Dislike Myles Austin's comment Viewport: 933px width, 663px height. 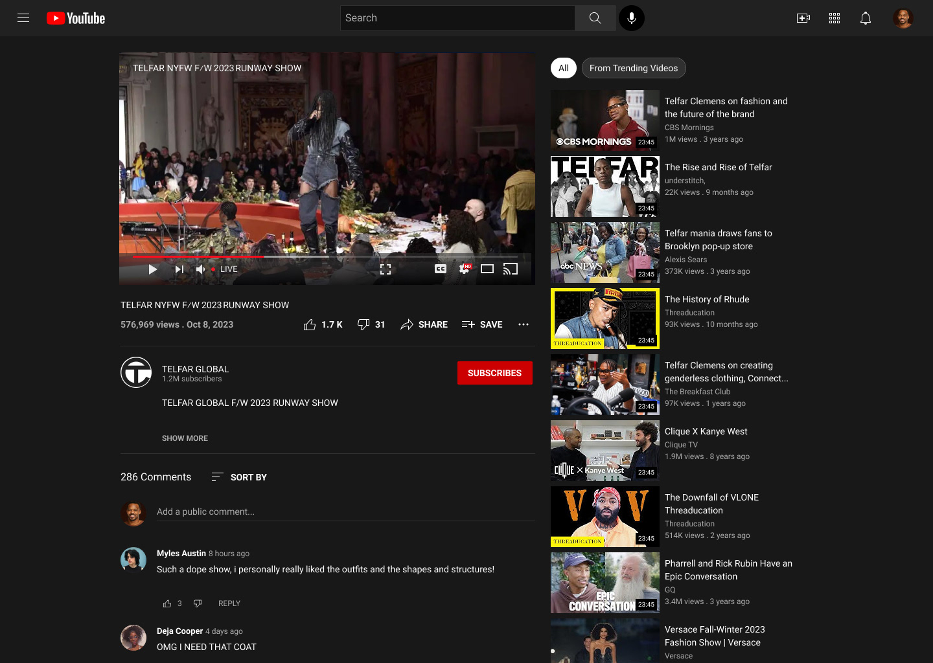click(x=198, y=603)
